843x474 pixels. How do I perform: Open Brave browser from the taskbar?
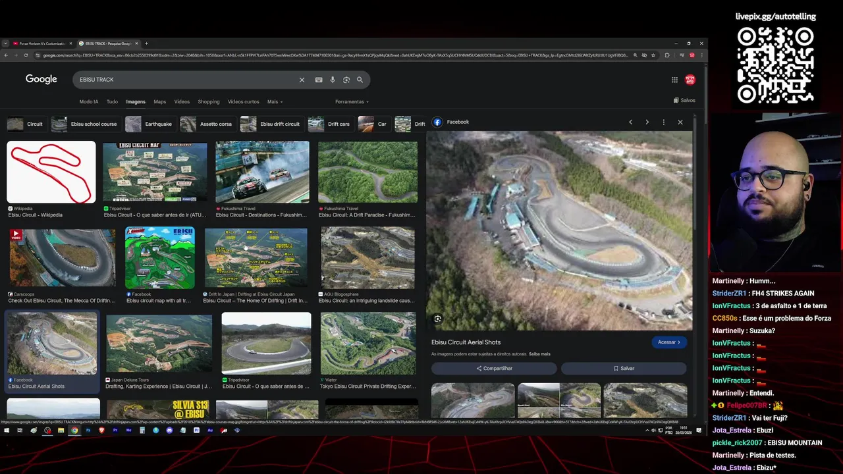point(101,431)
